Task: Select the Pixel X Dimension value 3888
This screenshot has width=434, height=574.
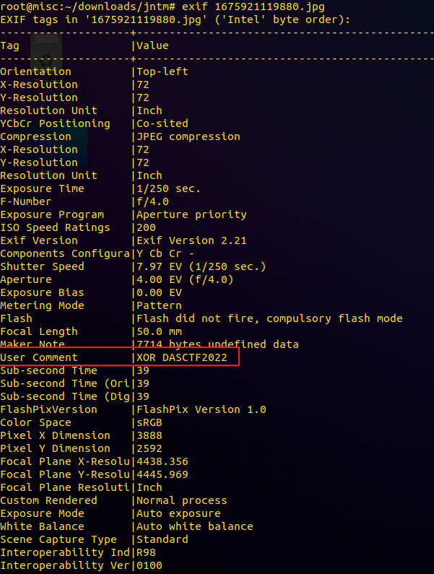Action: 149,435
